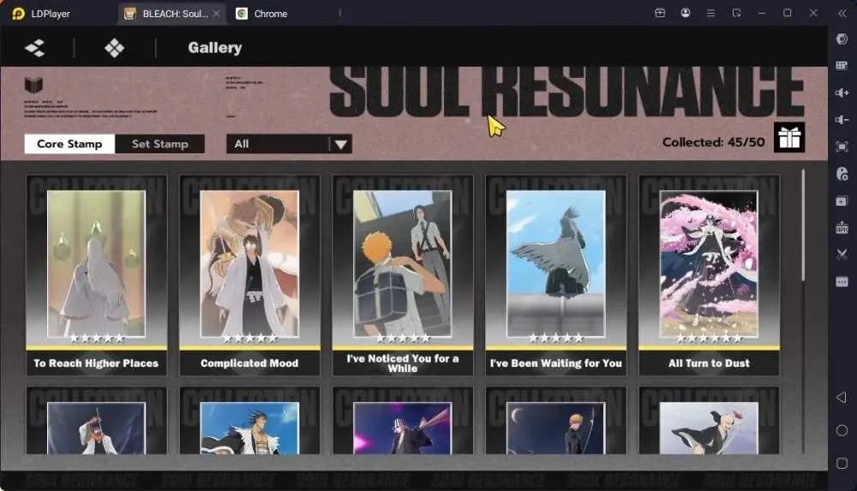Open LDPlayer settings gear in sidebar

(x=842, y=39)
